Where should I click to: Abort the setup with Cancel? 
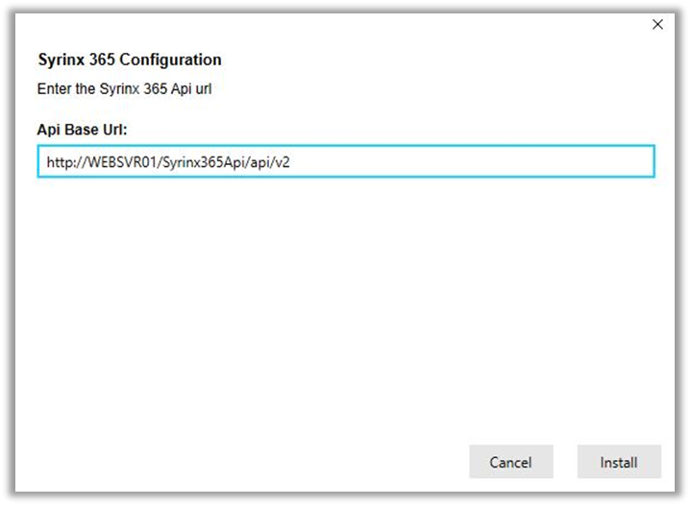tap(510, 462)
